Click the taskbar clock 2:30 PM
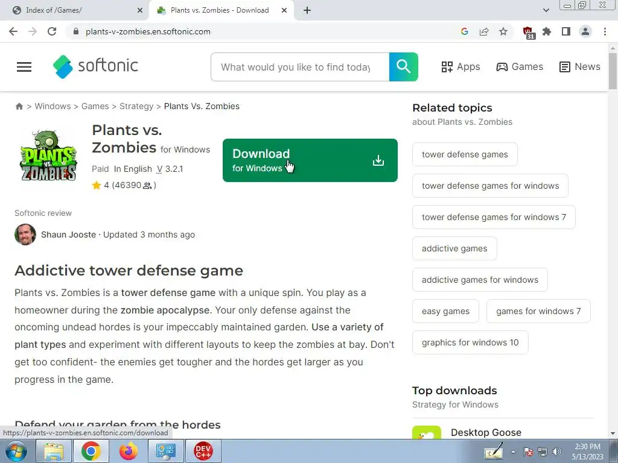This screenshot has height=463, width=618. point(587,447)
